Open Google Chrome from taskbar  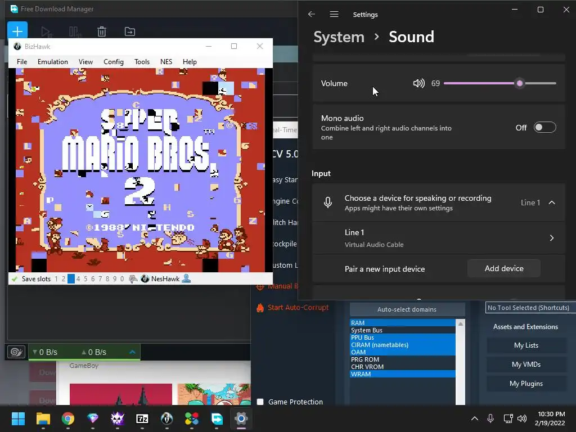click(x=68, y=418)
